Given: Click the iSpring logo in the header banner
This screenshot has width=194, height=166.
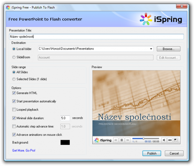Looking at the screenshot, I should point(161,19).
